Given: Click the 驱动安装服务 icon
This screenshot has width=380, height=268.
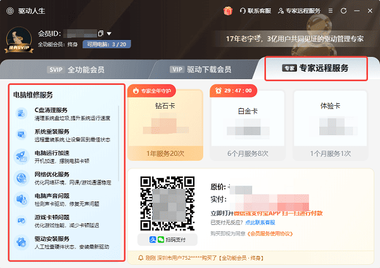Looking at the screenshot, I should pos(22,242).
